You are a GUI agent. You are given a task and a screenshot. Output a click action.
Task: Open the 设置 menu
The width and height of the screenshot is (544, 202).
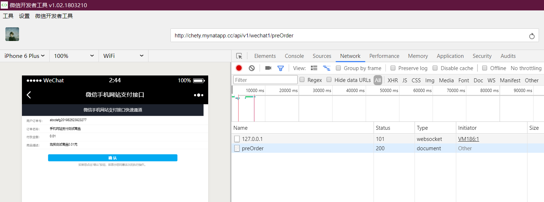pos(24,16)
